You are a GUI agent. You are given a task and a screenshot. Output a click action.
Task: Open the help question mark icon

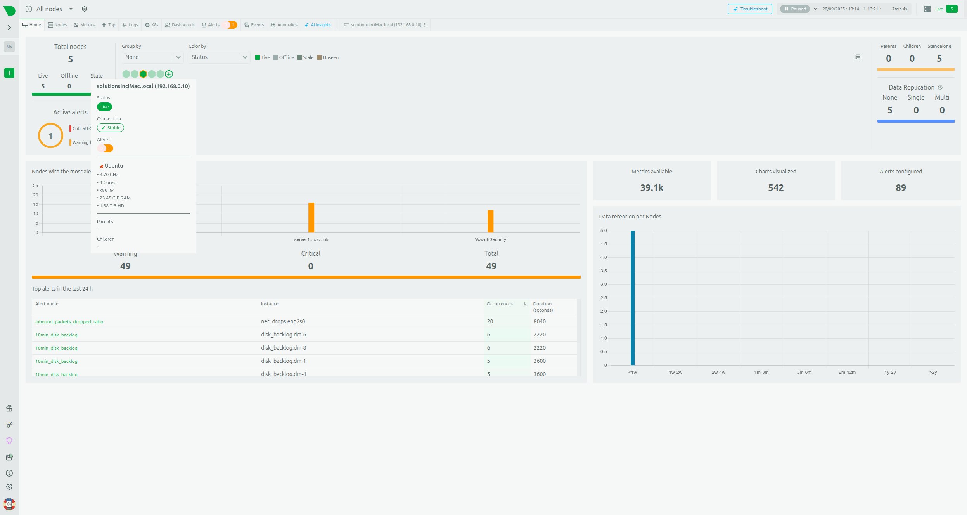(9, 473)
